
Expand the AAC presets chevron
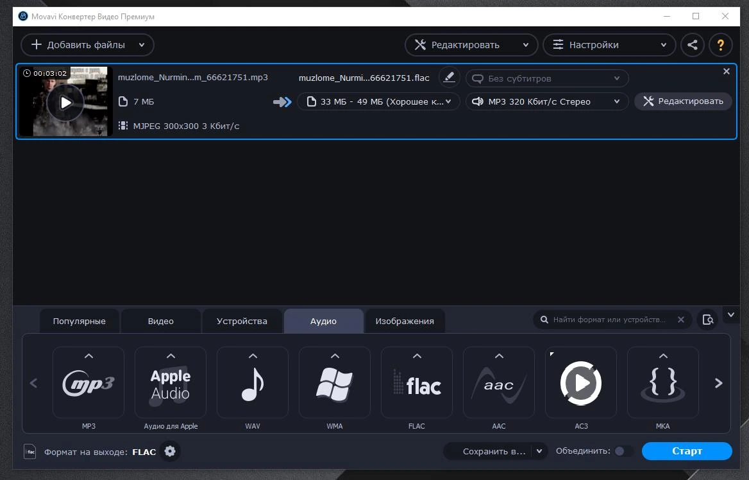point(499,356)
